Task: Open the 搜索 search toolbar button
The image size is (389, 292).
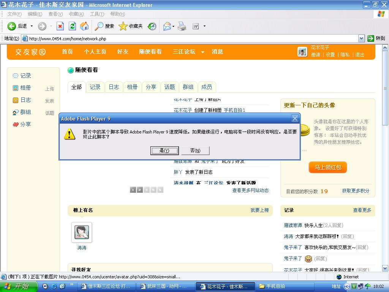Action: [x=104, y=26]
